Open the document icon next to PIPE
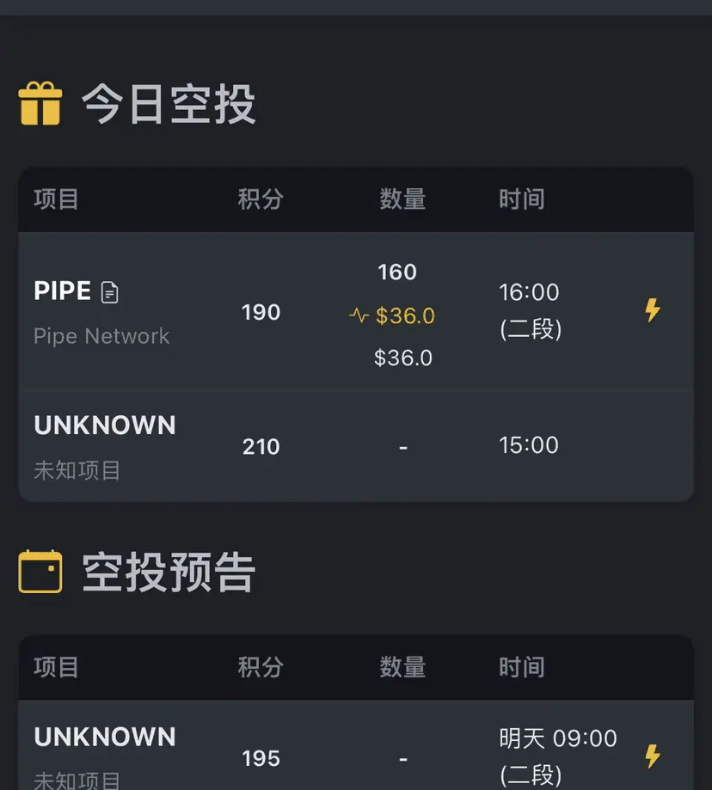712x790 pixels. click(109, 292)
